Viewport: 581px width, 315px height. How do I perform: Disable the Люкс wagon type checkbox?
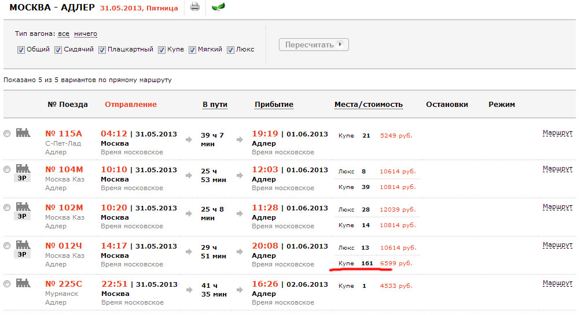click(x=230, y=50)
